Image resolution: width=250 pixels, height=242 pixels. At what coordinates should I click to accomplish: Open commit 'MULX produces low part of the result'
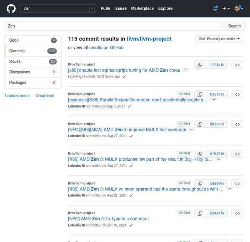point(140,159)
